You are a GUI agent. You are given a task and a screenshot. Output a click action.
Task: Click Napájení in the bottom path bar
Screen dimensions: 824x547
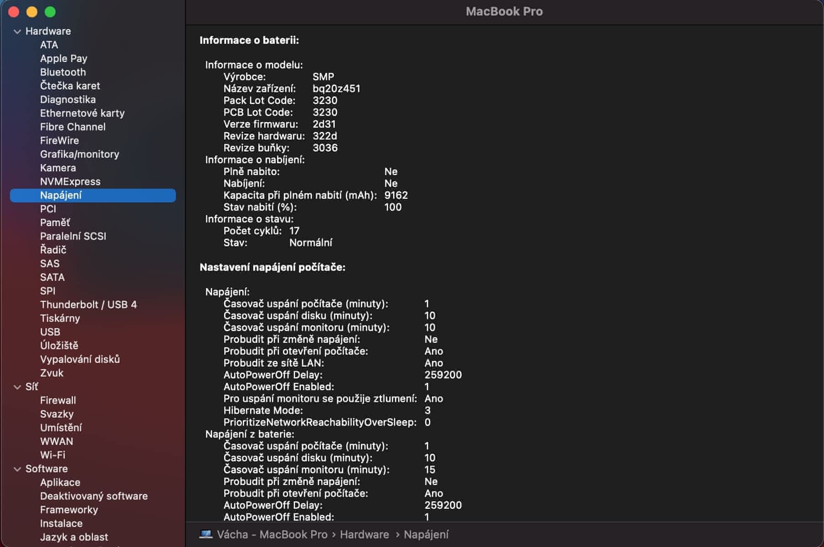426,534
